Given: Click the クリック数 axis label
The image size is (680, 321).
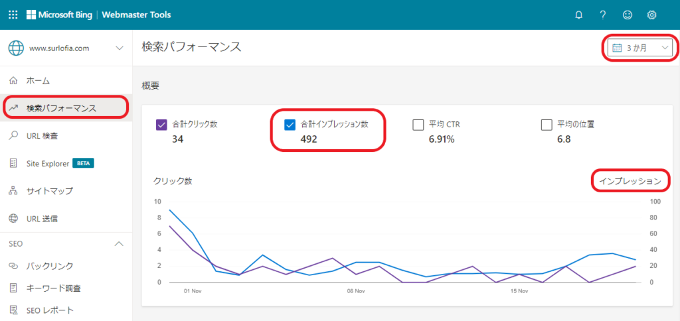Looking at the screenshot, I should 173,182.
